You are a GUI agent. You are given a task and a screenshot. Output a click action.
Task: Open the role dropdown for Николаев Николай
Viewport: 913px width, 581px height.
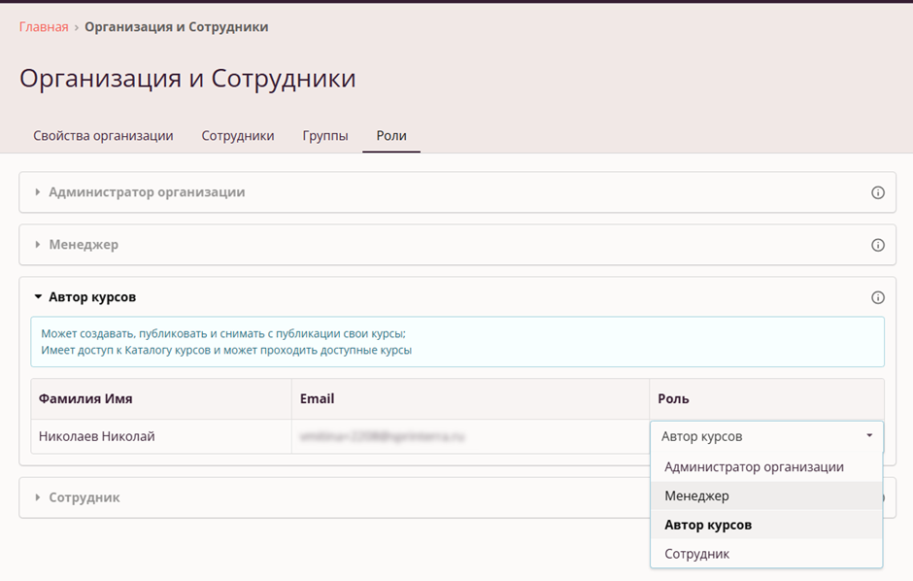click(868, 436)
